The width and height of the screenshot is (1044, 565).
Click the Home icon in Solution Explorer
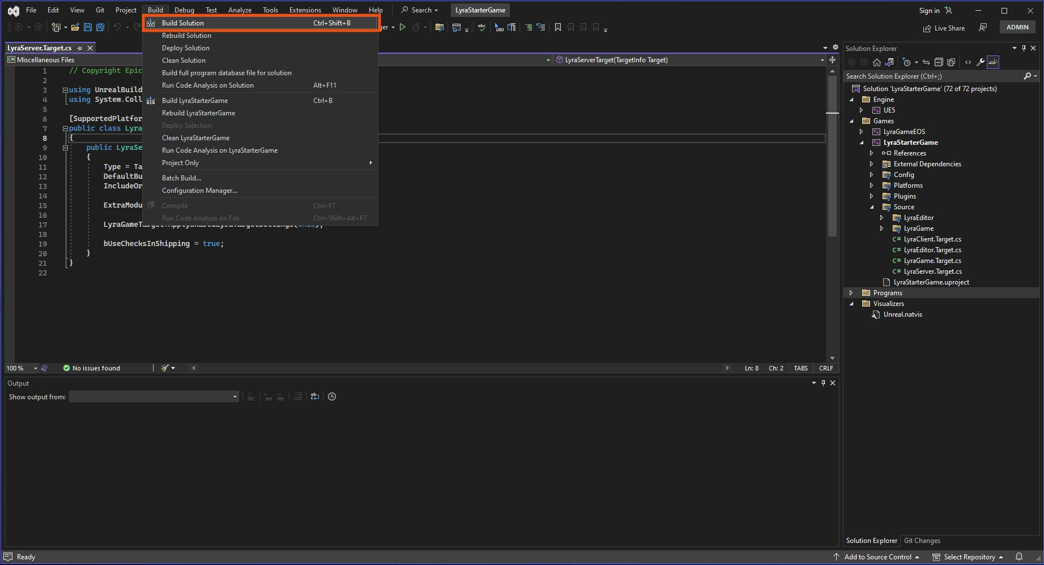point(876,62)
